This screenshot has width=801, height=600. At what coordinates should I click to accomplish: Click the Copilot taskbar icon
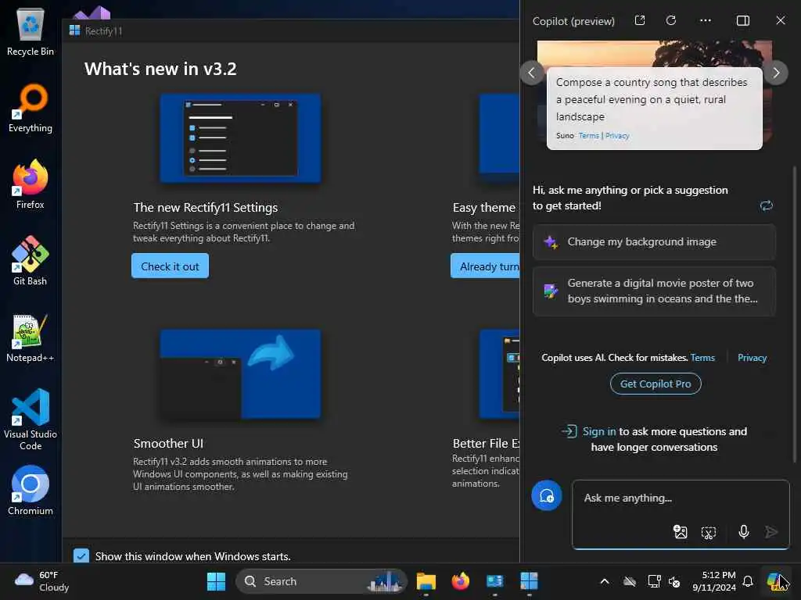777,581
